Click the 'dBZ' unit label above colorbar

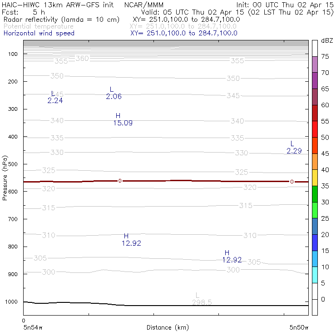tap(327, 40)
